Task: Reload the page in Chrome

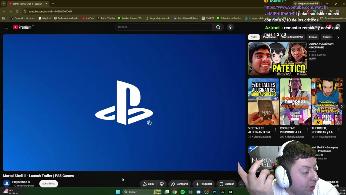Action: pyautogui.click(x=17, y=11)
